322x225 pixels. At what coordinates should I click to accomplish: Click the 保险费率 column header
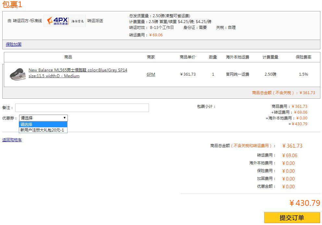click(x=303, y=57)
